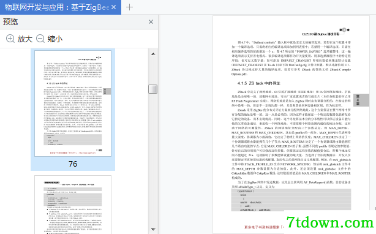This screenshot has height=234, width=376.
Task: Select the next page thumbnail below 76
Action: tap(73, 205)
